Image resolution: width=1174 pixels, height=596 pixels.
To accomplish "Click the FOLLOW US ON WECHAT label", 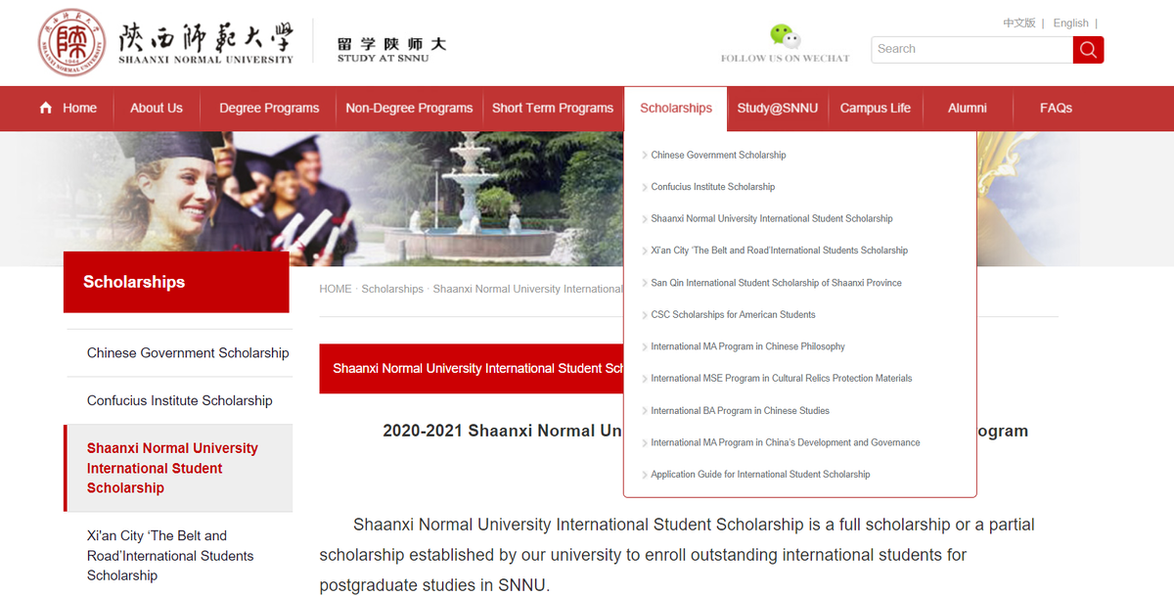I will 785,59.
